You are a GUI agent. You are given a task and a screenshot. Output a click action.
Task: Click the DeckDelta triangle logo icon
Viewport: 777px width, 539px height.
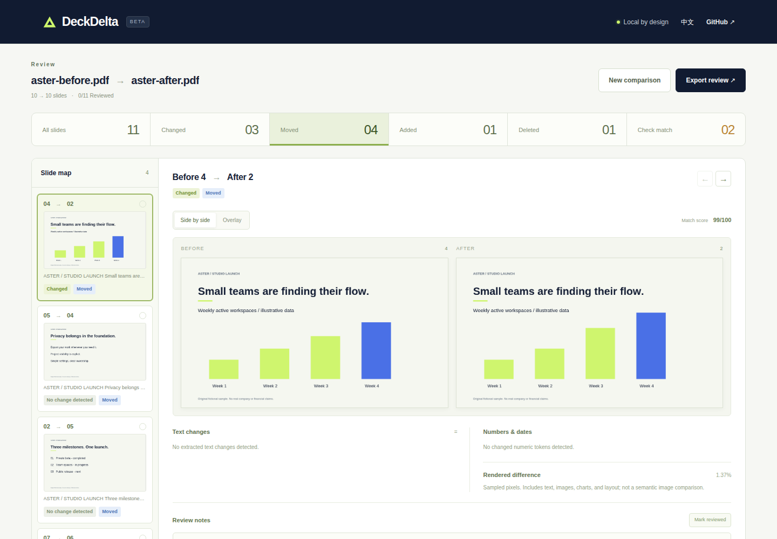[x=50, y=22]
